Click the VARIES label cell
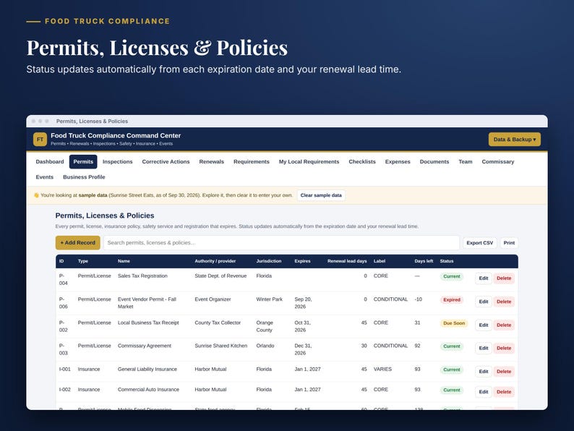The height and width of the screenshot is (431, 574). 382,369
